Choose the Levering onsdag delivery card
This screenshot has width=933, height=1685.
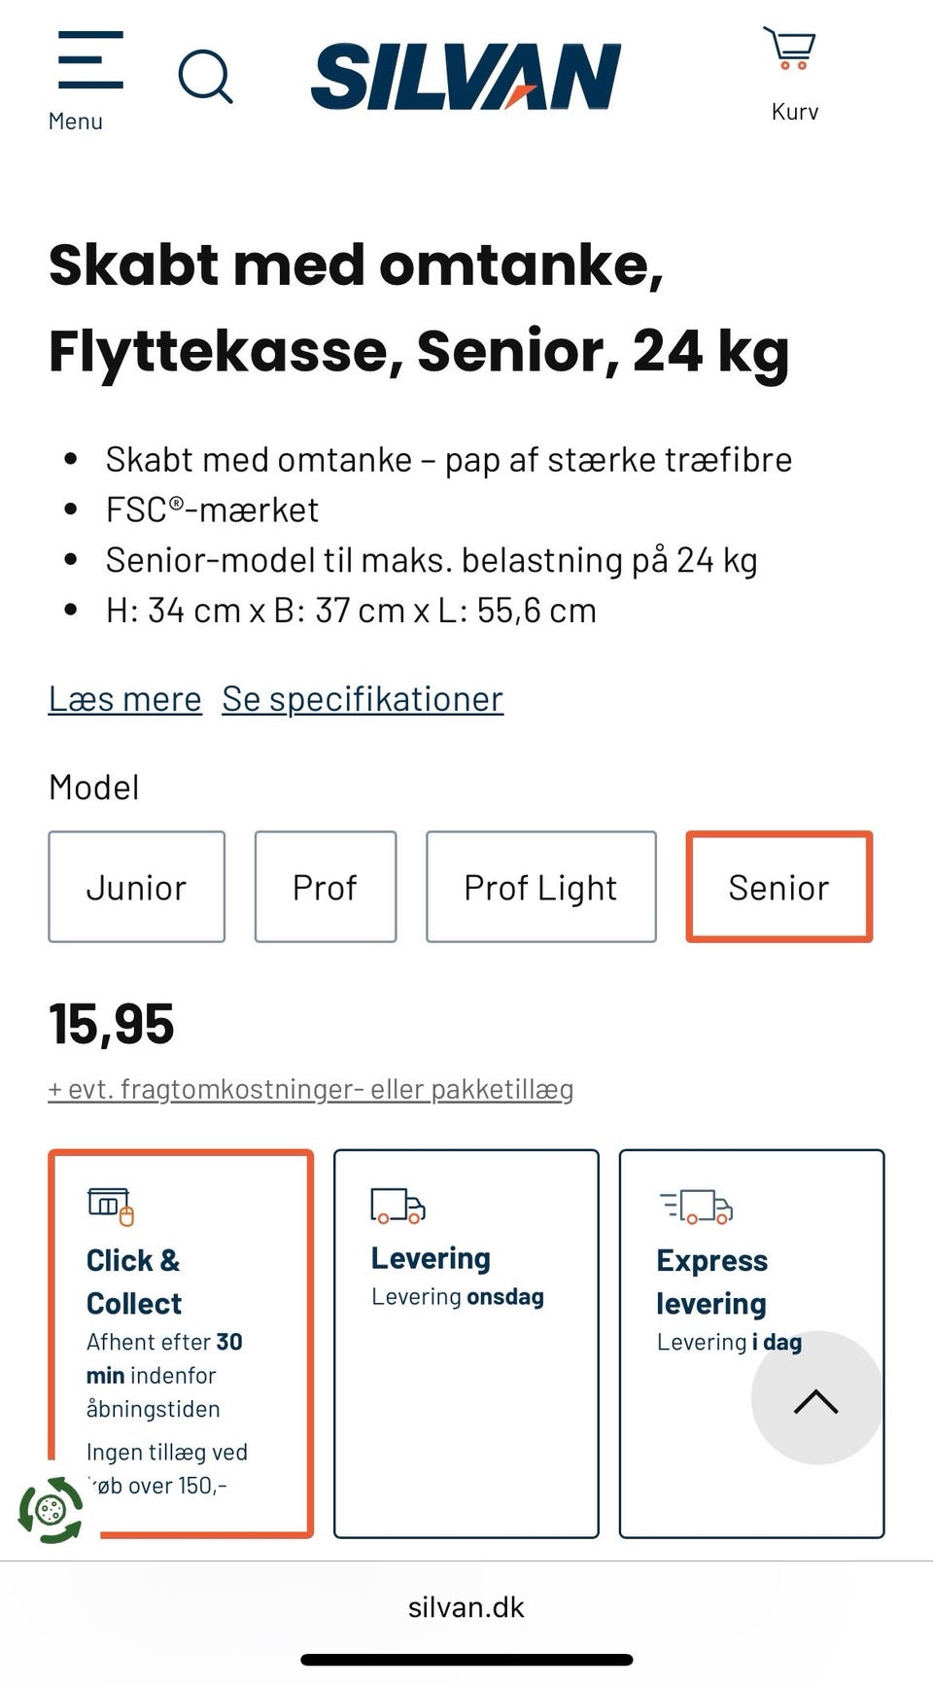click(x=466, y=1342)
